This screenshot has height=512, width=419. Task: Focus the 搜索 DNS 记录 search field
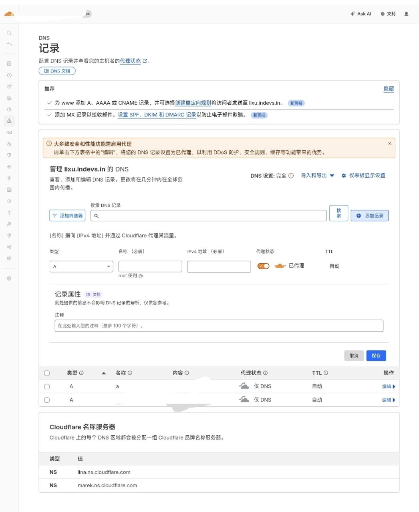click(209, 216)
